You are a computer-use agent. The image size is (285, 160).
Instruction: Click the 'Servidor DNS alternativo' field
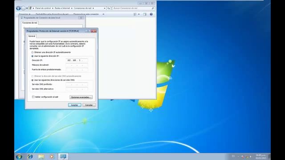tap(77, 89)
